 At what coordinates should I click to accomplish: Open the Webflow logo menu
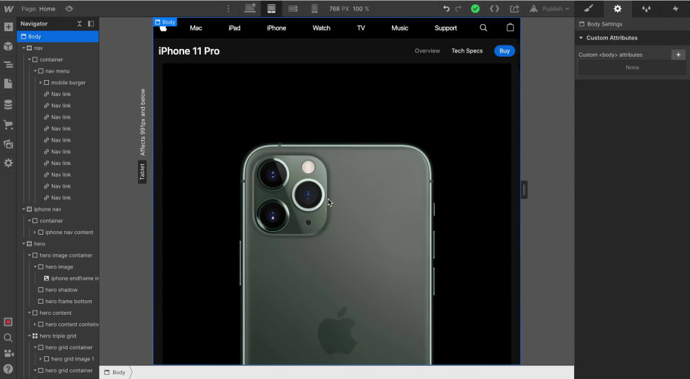(x=8, y=8)
